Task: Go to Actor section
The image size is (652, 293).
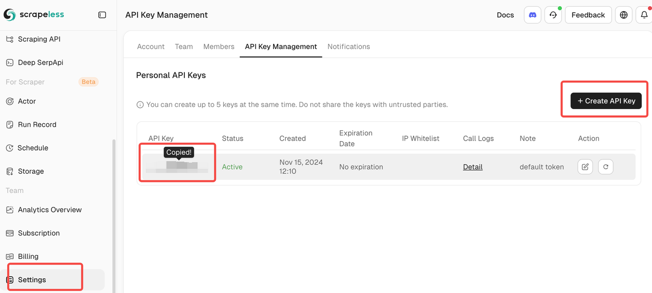Action: [26, 101]
